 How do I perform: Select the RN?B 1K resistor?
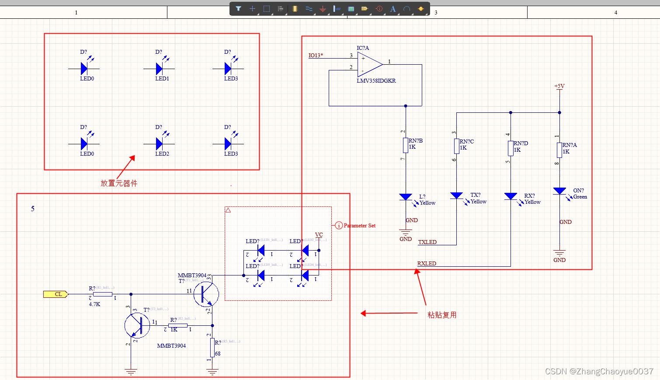coord(406,145)
